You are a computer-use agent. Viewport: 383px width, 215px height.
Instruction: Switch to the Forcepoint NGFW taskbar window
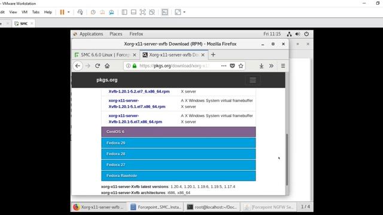click(x=269, y=207)
